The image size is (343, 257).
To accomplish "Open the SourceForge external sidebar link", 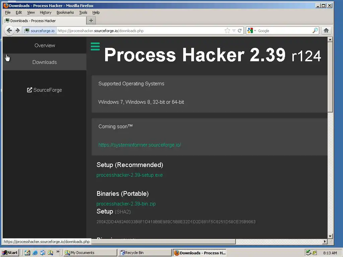I will click(x=45, y=90).
